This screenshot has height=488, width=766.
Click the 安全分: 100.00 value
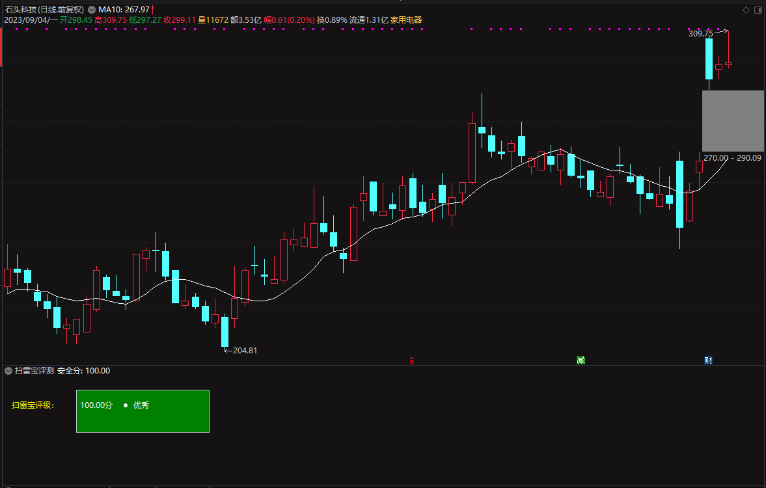(83, 371)
